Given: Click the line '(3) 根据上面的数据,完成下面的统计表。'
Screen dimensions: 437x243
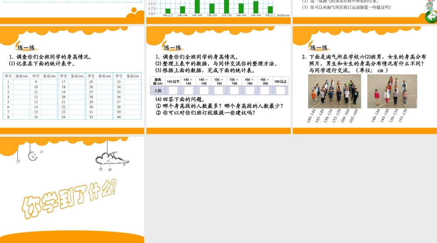Looking at the screenshot, I should (205, 70).
